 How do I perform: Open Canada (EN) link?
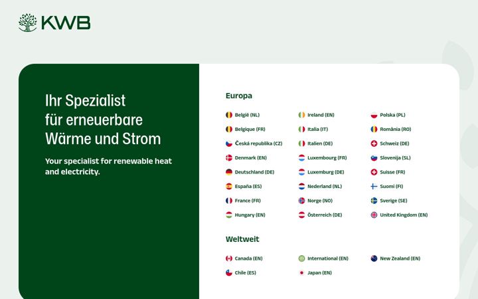[x=248, y=258]
